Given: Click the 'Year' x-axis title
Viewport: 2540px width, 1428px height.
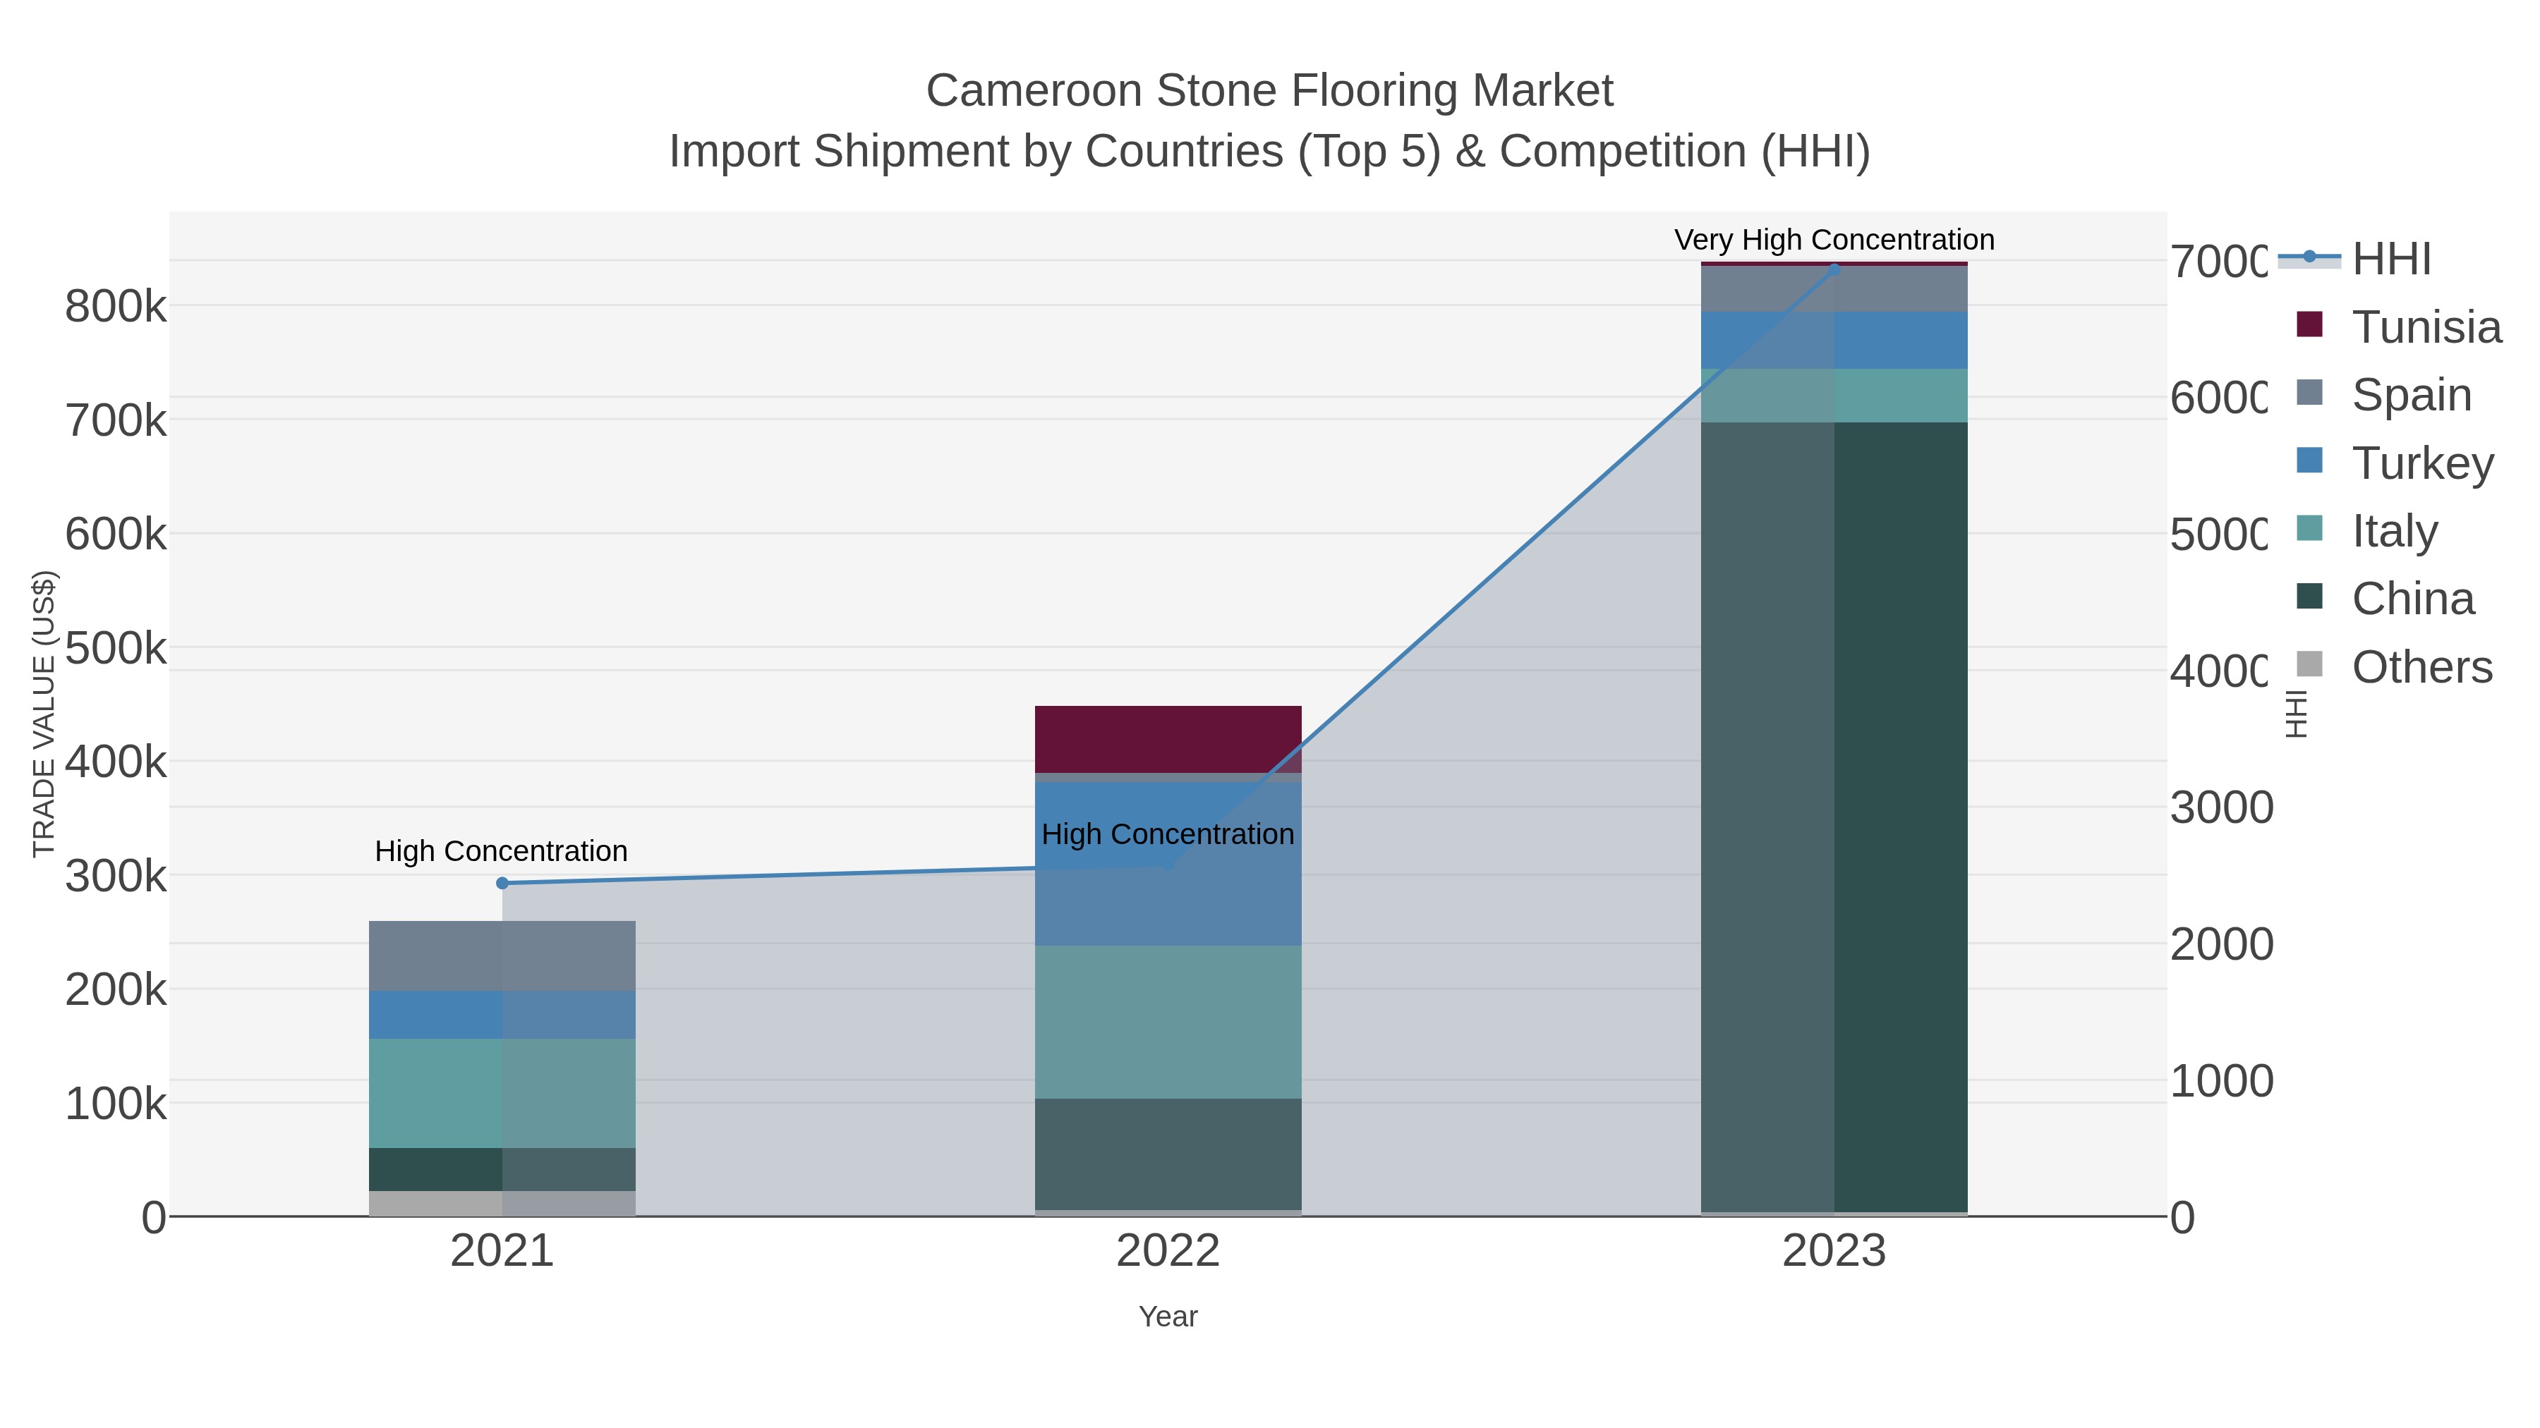Looking at the screenshot, I should (x=1168, y=1316).
